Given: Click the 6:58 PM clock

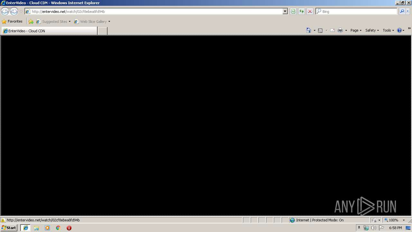Looking at the screenshot, I should [395, 228].
